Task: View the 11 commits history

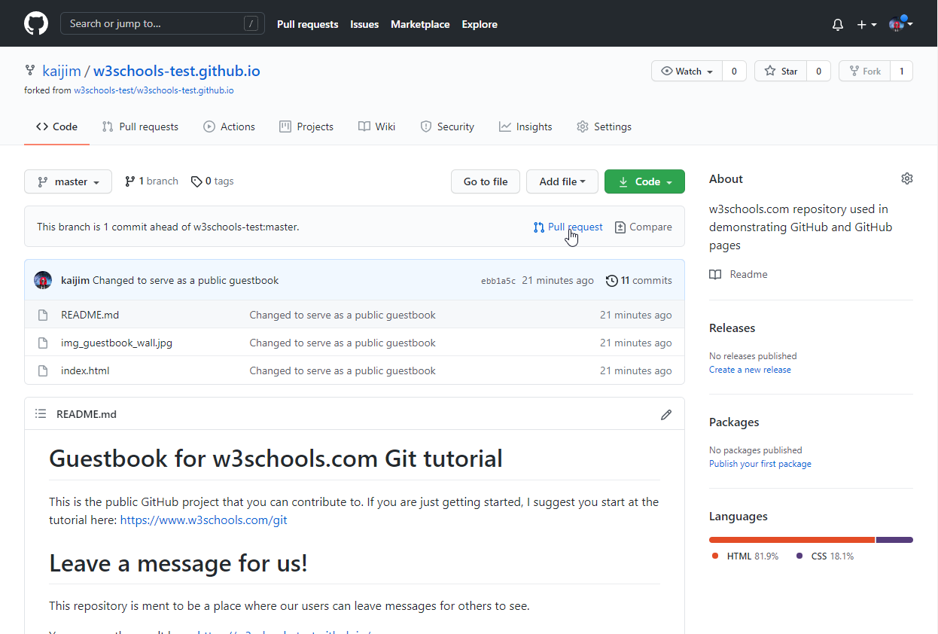Action: (638, 280)
